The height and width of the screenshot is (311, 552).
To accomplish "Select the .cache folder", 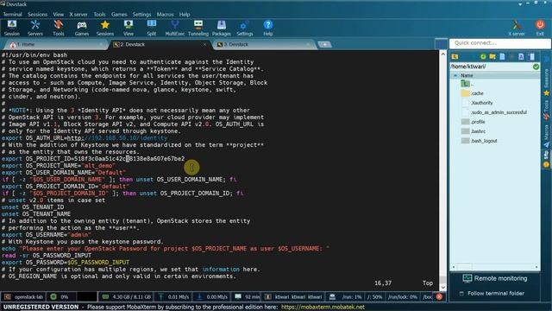I will (x=473, y=93).
